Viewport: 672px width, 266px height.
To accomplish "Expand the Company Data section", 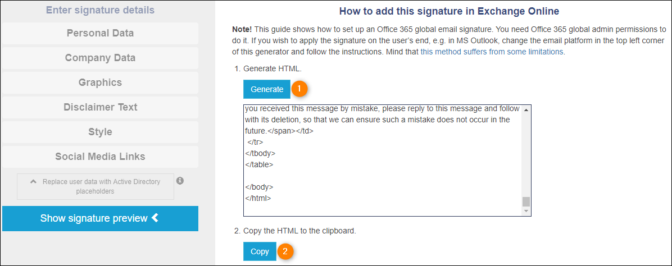I will (x=100, y=58).
